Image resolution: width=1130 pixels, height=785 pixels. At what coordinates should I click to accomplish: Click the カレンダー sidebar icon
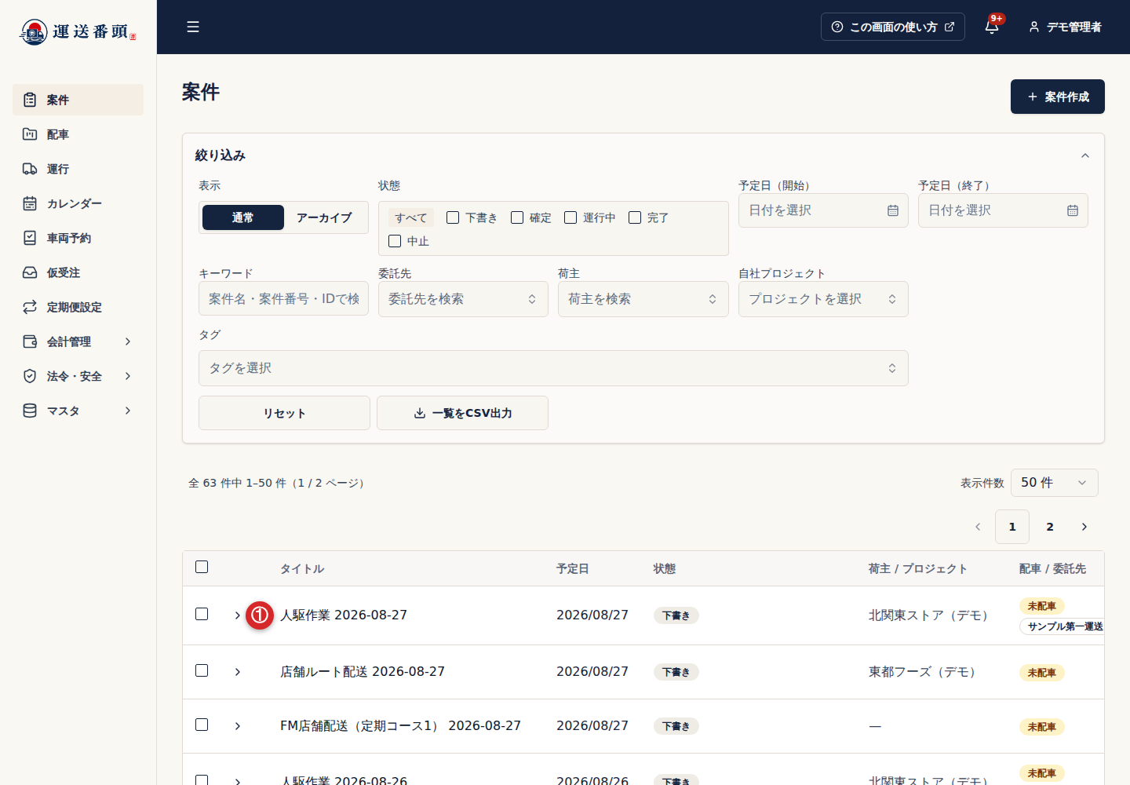[x=30, y=203]
